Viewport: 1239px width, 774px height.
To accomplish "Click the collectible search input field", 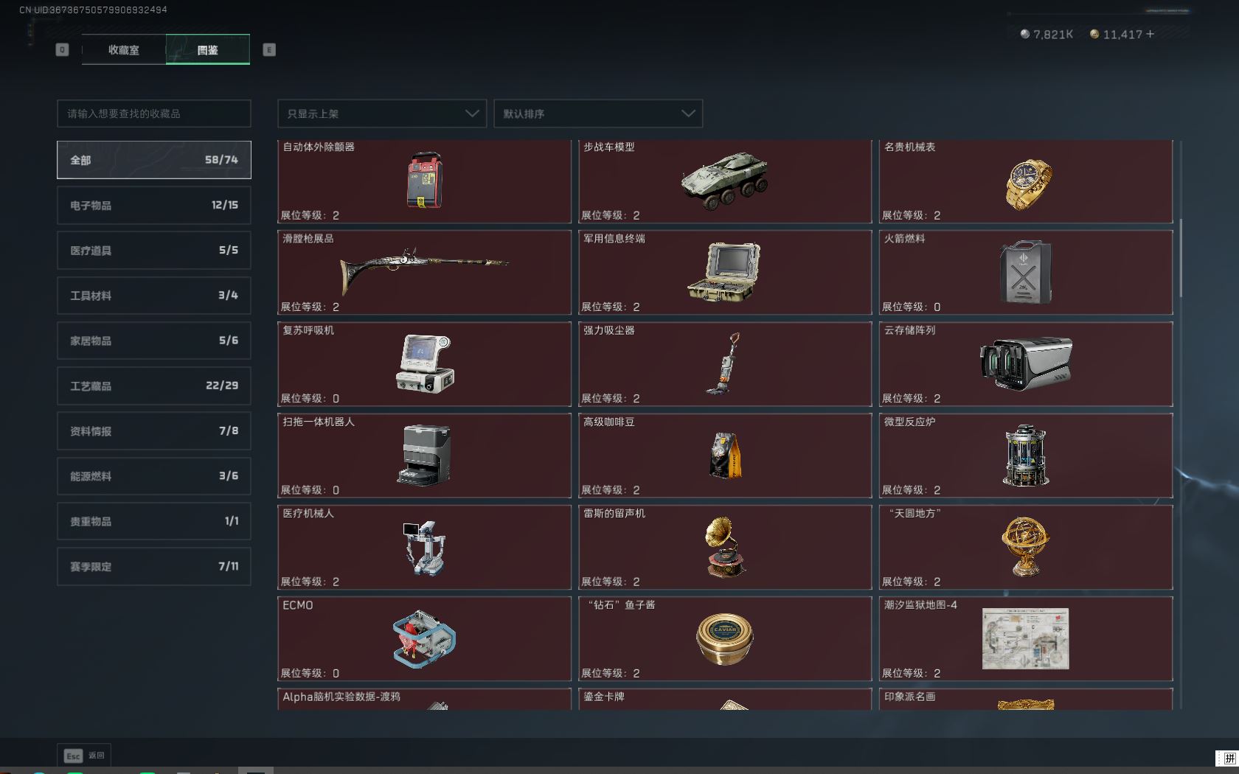I will 153,114.
